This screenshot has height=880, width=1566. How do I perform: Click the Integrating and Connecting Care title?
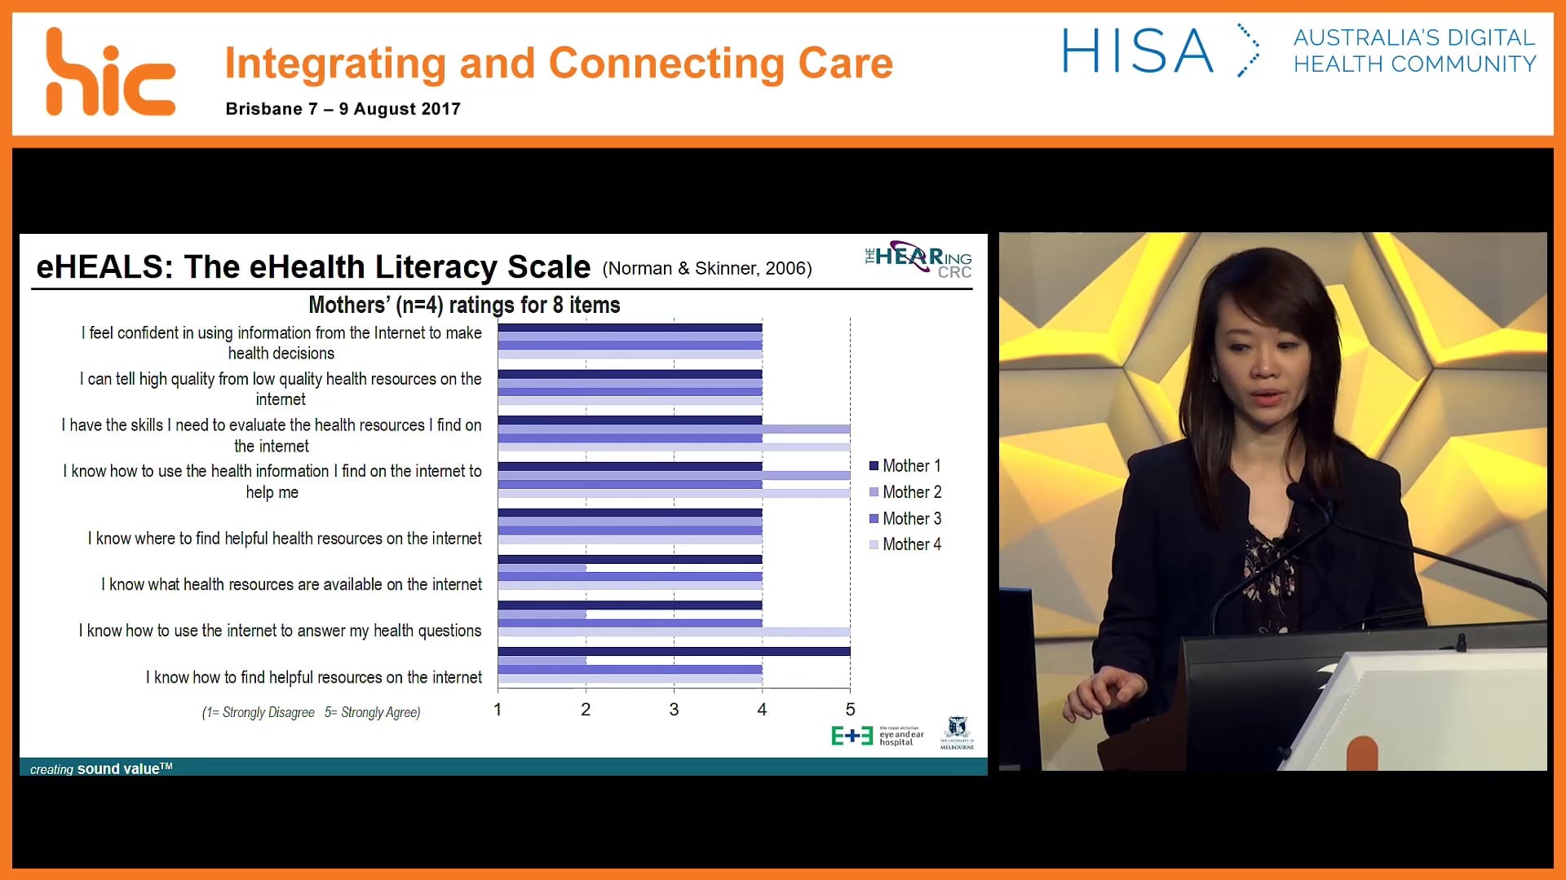559,64
